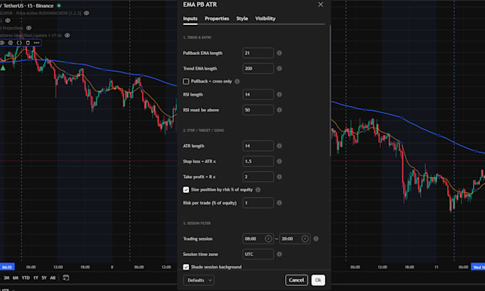Open the Style tab

(x=242, y=18)
